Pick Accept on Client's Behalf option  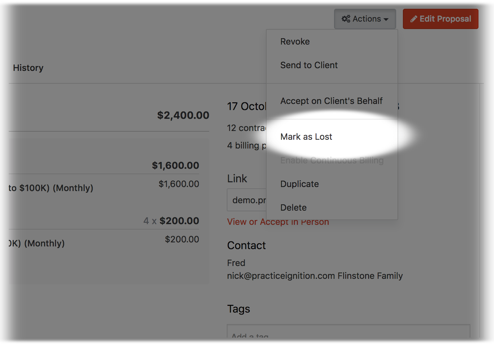(331, 101)
